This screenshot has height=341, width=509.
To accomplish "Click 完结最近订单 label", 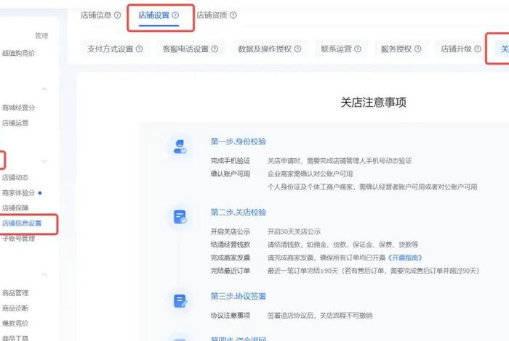I will (231, 271).
